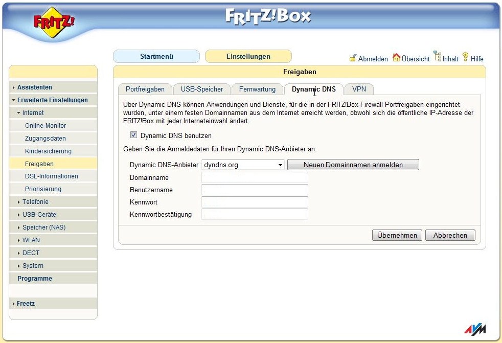Open the Übersicht link
Viewport: 502px width, 343px height.
[x=416, y=59]
